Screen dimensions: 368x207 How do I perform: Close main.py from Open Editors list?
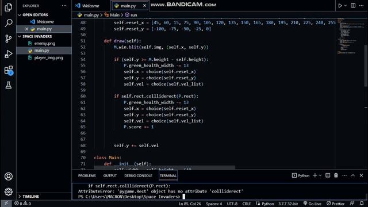click(26, 29)
